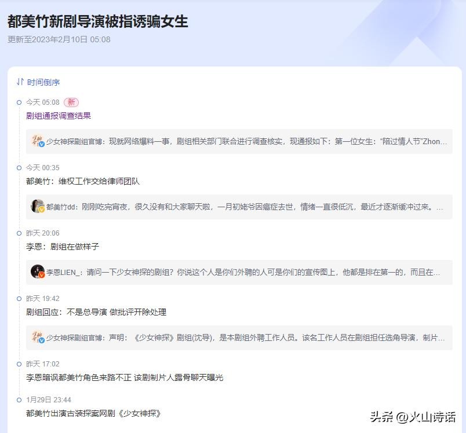The image size is (466, 433).
Task: Select the 昨天 17:02 timeline dot
Action: point(19,364)
